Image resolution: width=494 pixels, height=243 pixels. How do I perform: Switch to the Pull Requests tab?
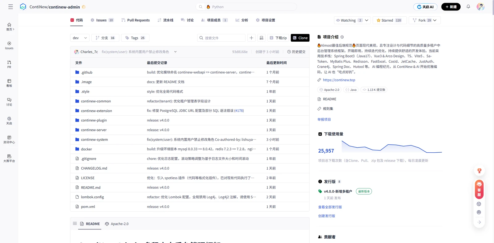(136, 20)
